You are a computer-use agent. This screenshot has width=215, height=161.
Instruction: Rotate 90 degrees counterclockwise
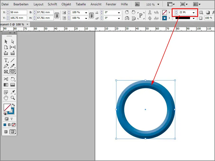pyautogui.click(x=133, y=12)
